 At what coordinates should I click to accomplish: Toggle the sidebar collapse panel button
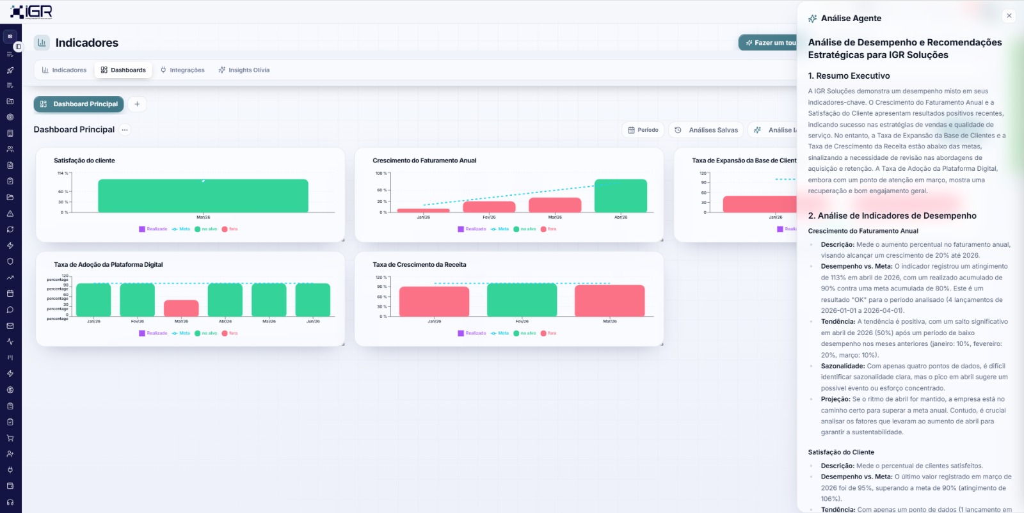tap(18, 46)
